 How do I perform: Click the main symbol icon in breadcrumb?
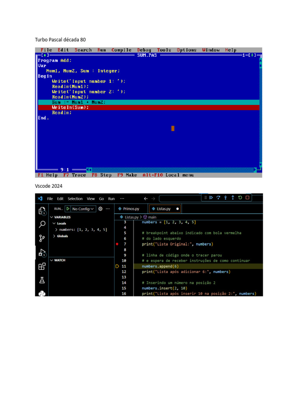145,217
